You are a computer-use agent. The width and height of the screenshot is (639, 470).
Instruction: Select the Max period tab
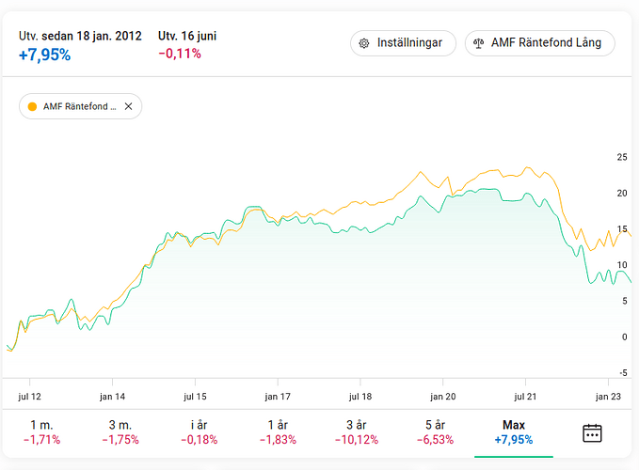click(x=513, y=432)
